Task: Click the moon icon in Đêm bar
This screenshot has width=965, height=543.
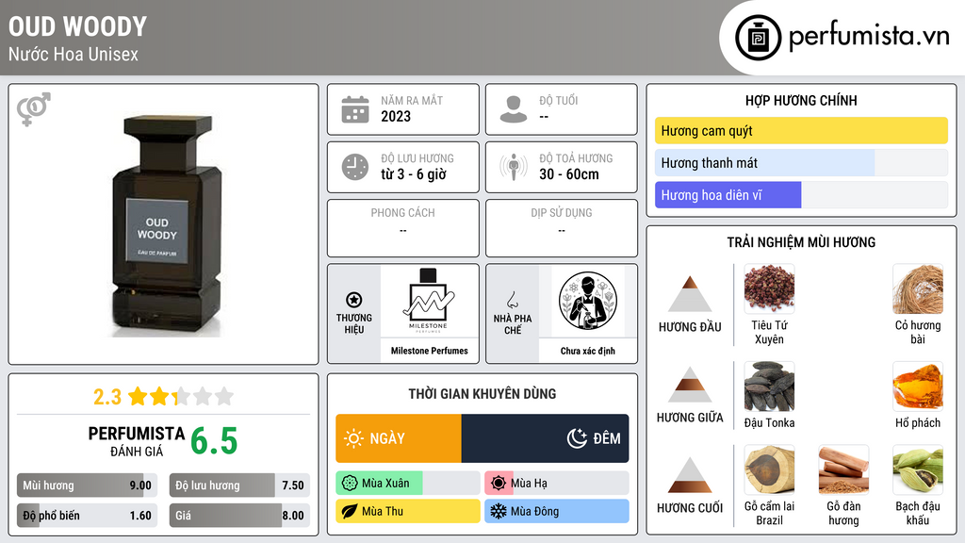Action: pyautogui.click(x=577, y=438)
